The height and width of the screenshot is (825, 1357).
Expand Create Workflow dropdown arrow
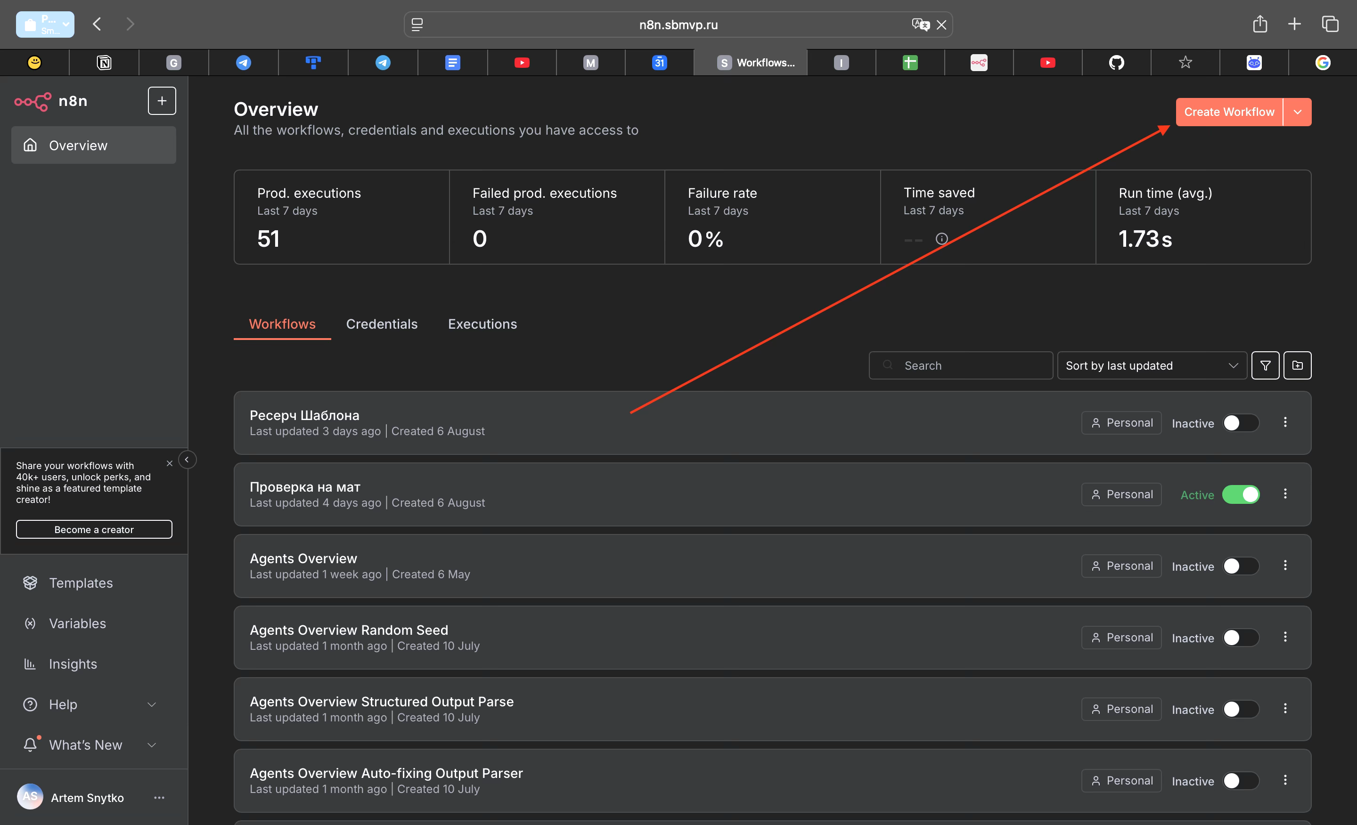(x=1297, y=112)
